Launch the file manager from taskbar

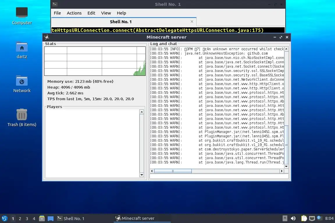click(42, 218)
